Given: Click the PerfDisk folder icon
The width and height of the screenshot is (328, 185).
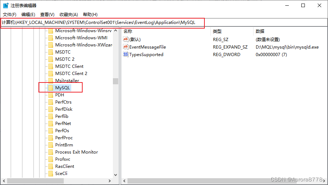Looking at the screenshot, I should coord(51,109).
